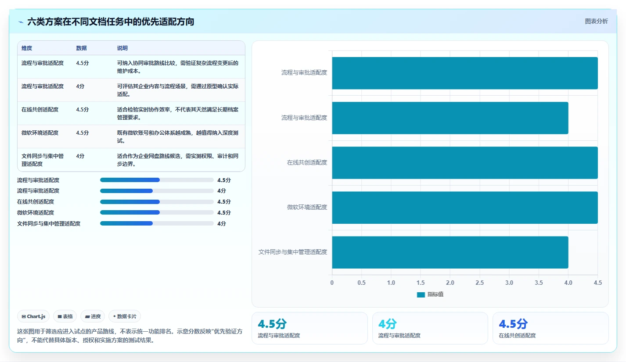Screen dimensions: 626x362
Task: Click the 微软环境适配度 progress bar
Action: 157,212
